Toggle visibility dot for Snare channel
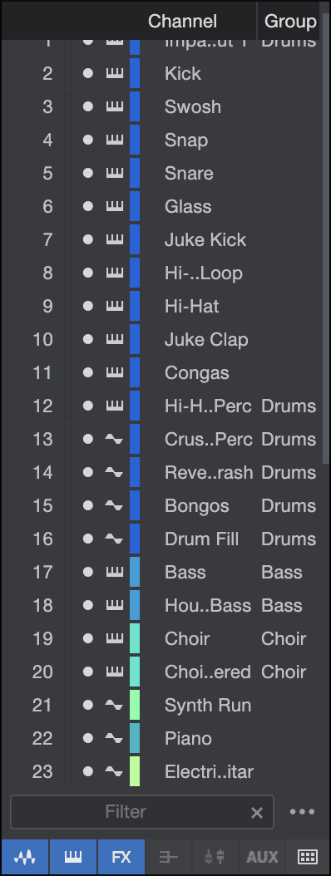 click(x=88, y=173)
